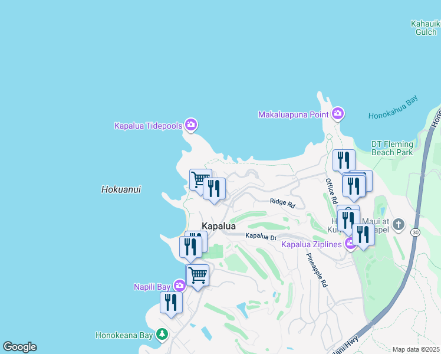The height and width of the screenshot is (354, 441).
Task: Open the DT Fleming Beach Park label
Action: [392, 148]
